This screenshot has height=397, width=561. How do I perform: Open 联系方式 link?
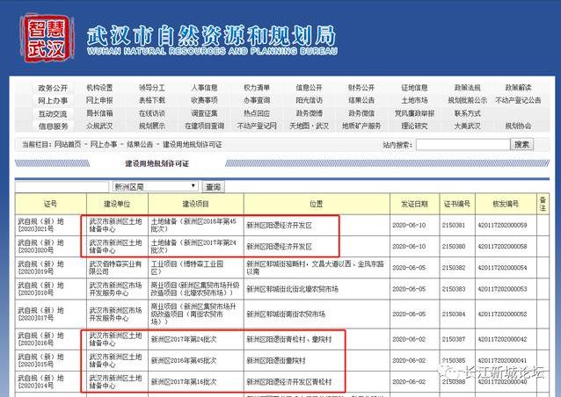[467, 113]
